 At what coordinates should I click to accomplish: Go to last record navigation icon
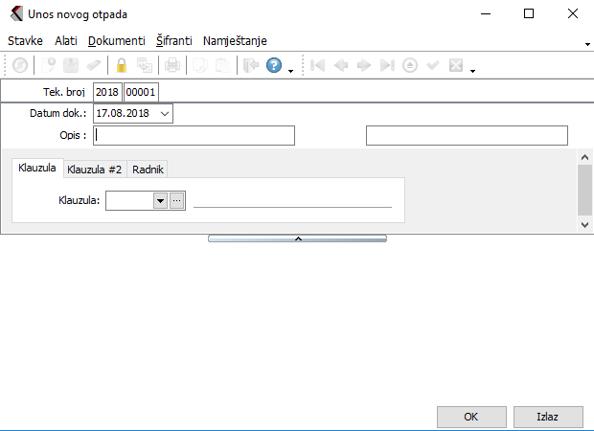pyautogui.click(x=387, y=66)
